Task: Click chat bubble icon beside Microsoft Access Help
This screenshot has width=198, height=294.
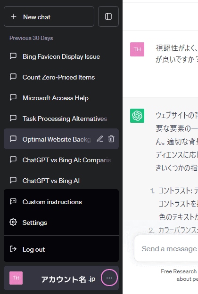Action: pyautogui.click(x=13, y=97)
